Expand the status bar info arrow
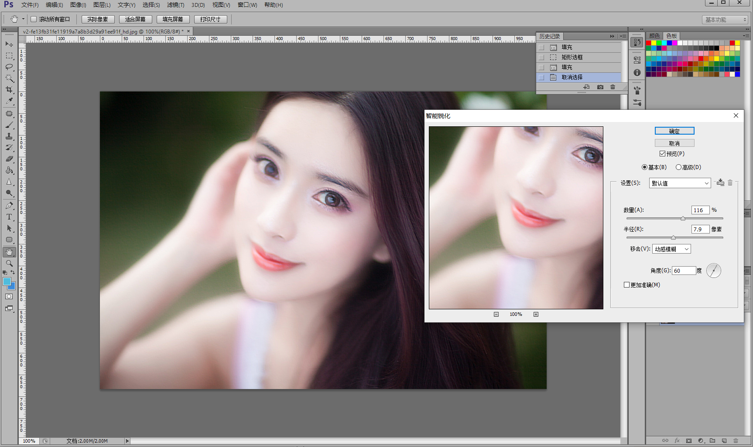Screen dimensions: 753x447 tap(127, 441)
